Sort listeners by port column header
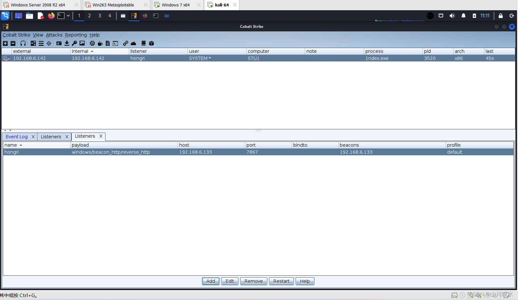Image resolution: width=518 pixels, height=300 pixels. (x=268, y=145)
